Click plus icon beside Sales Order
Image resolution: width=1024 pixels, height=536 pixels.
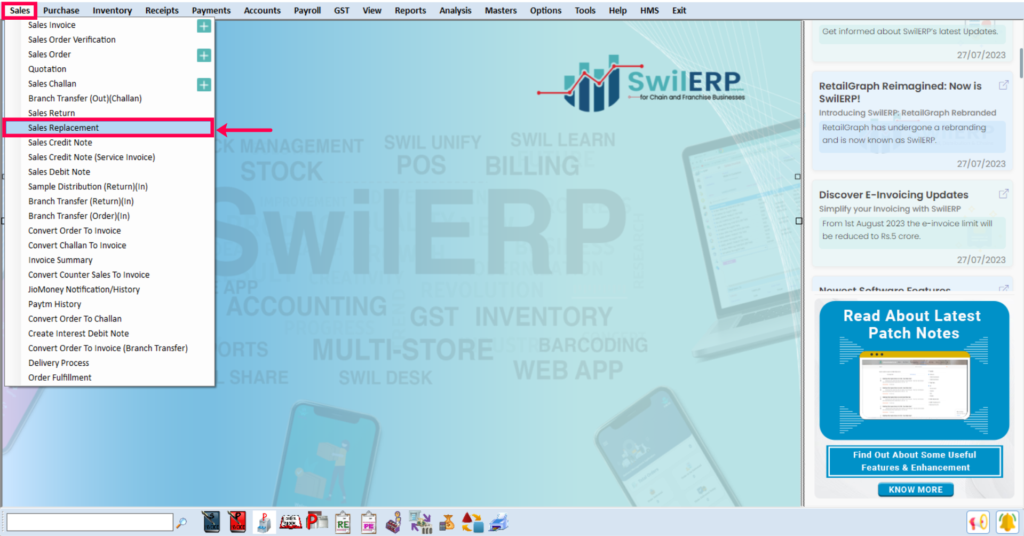(x=204, y=55)
